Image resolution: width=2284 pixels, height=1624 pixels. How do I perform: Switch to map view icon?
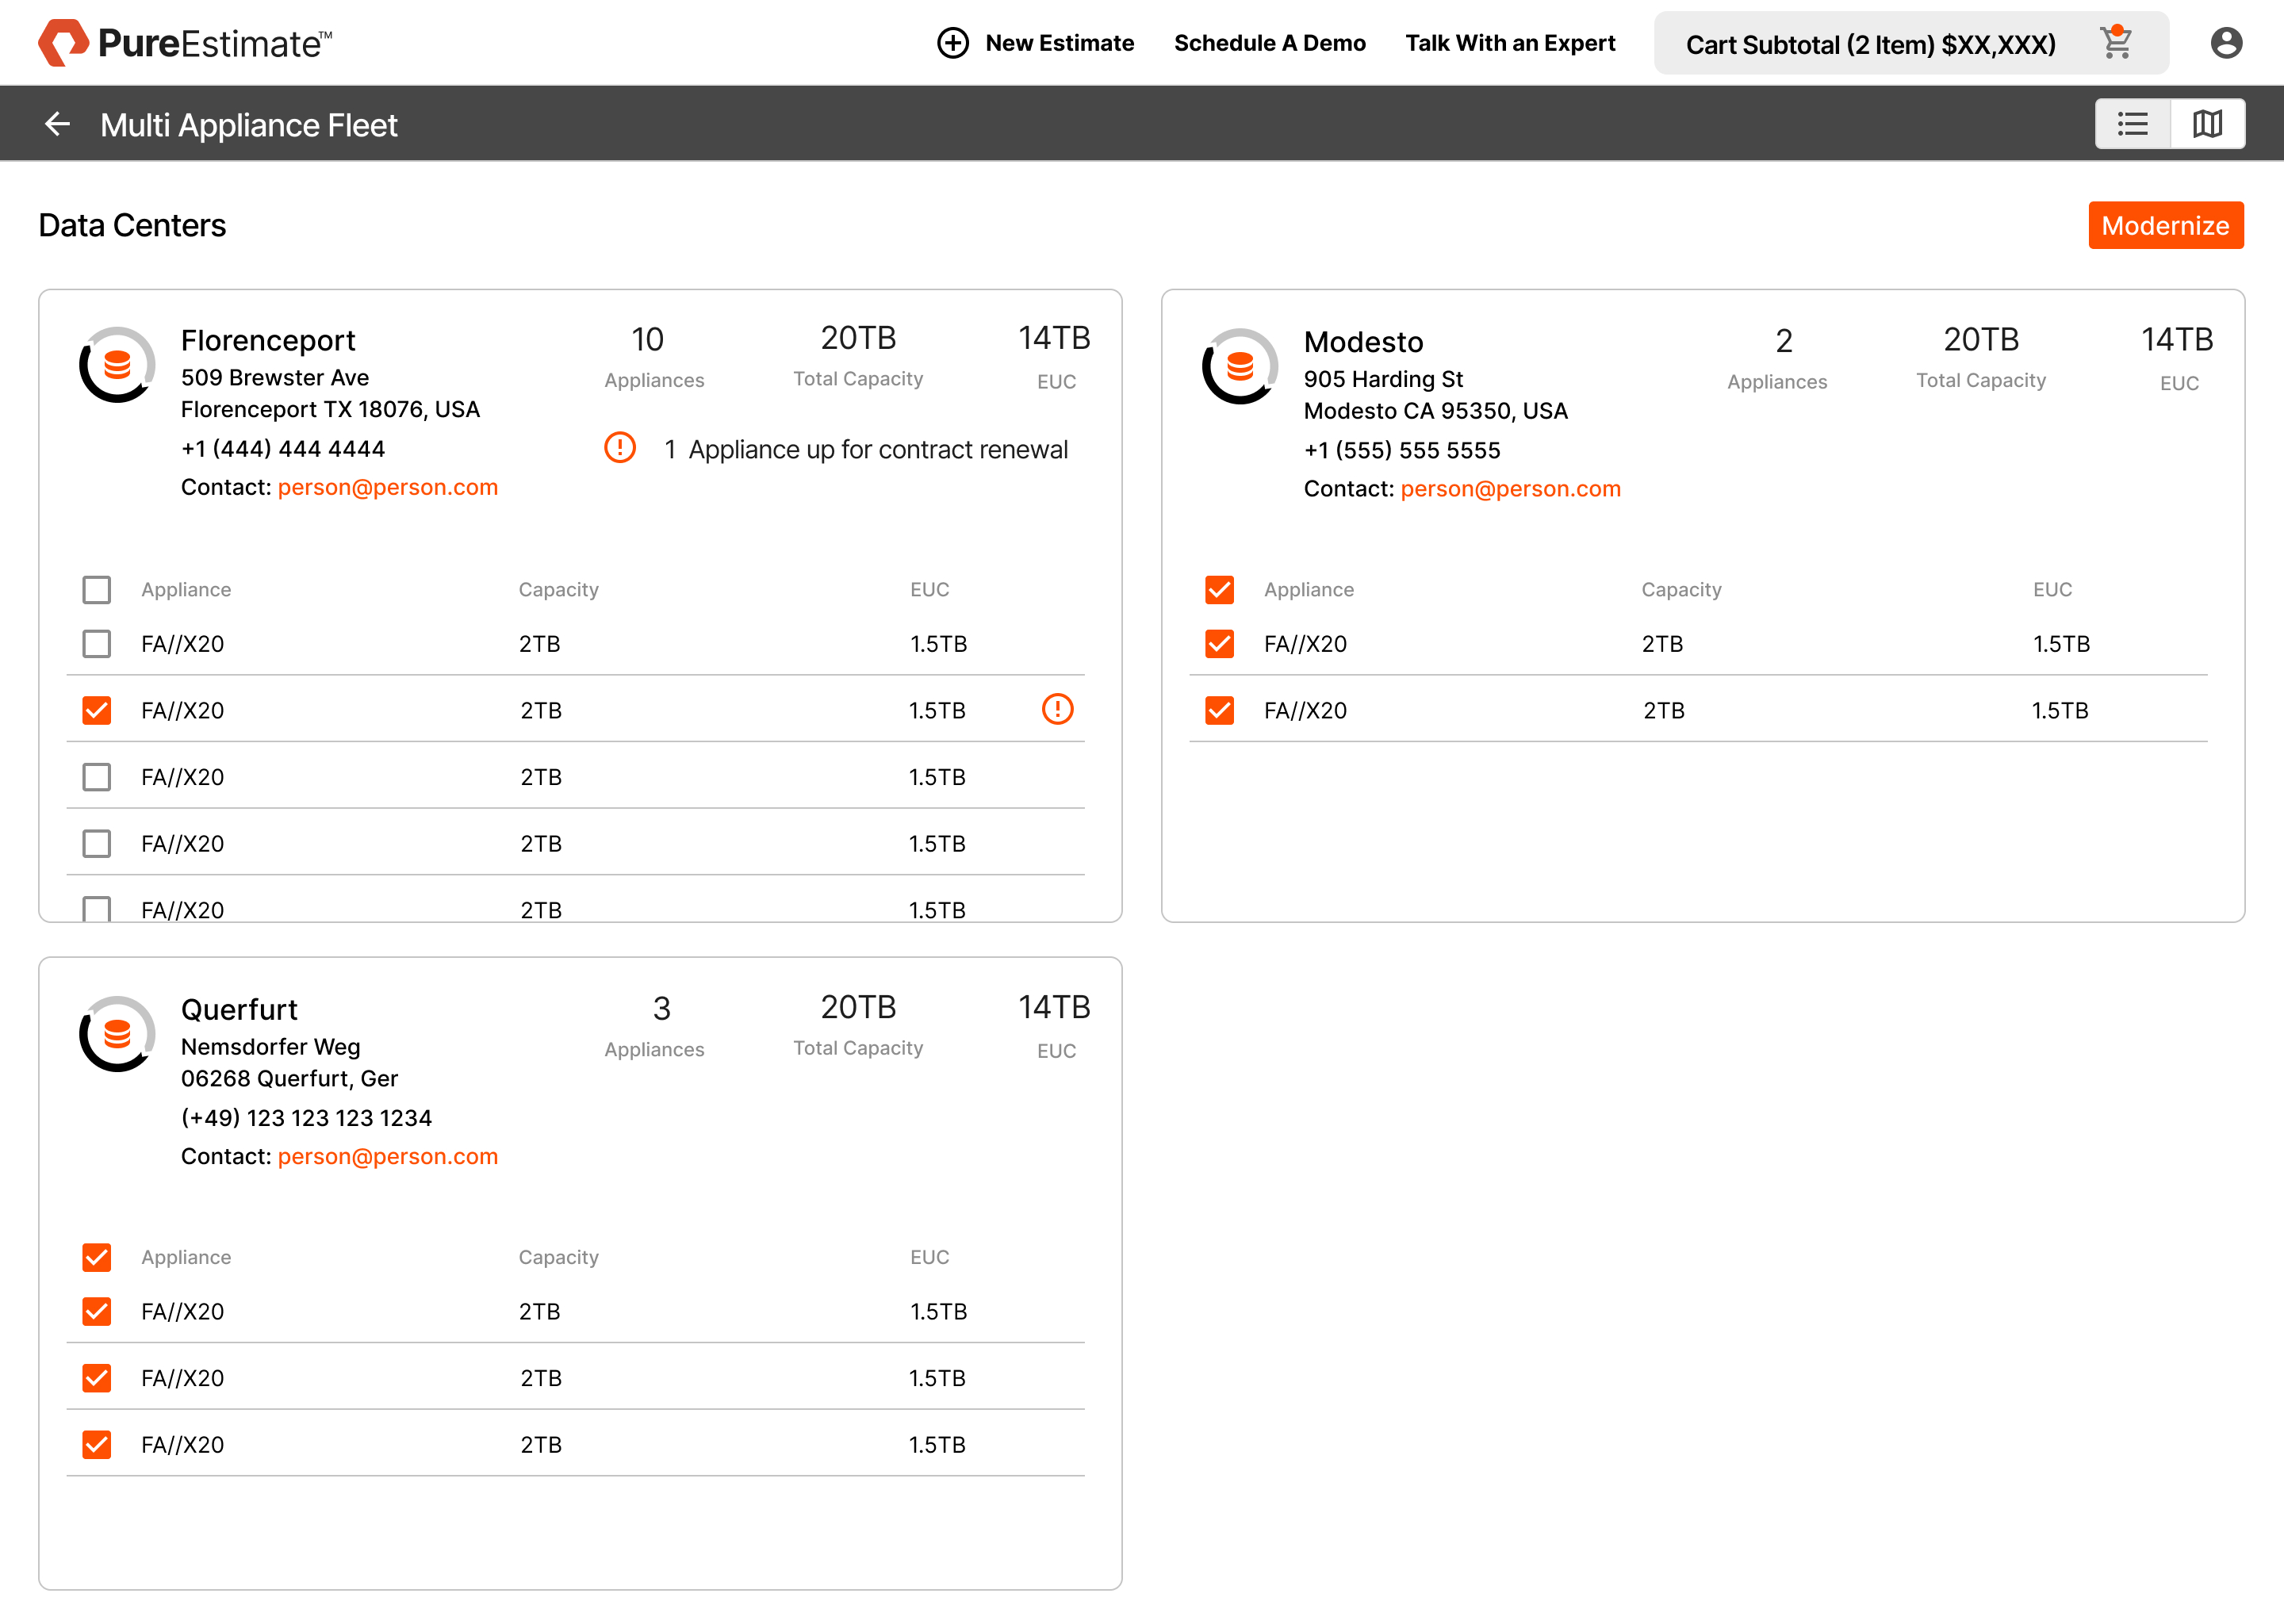2207,124
